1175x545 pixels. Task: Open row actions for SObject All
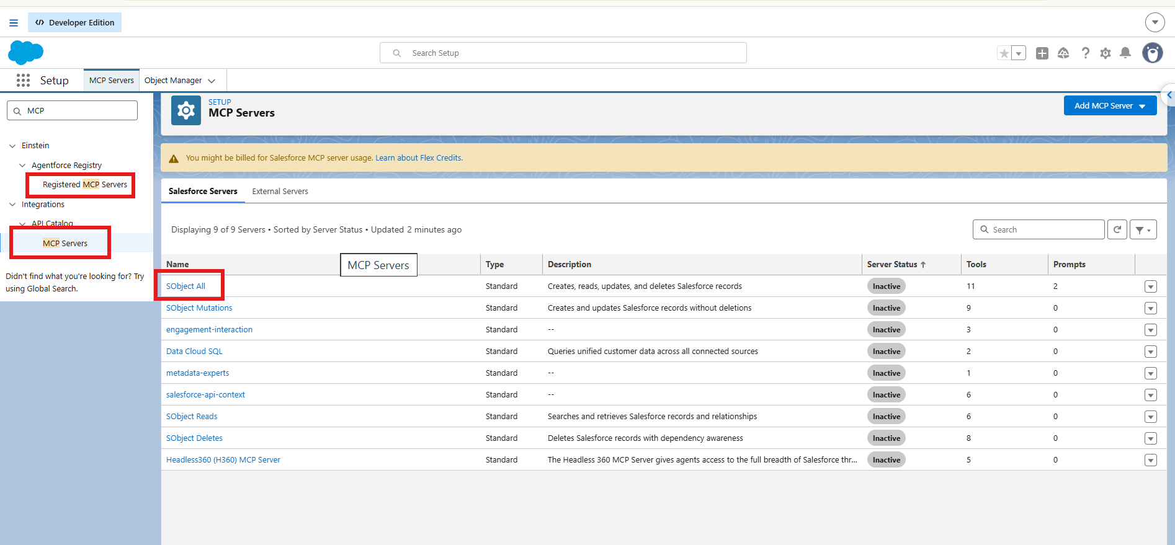pyautogui.click(x=1151, y=286)
